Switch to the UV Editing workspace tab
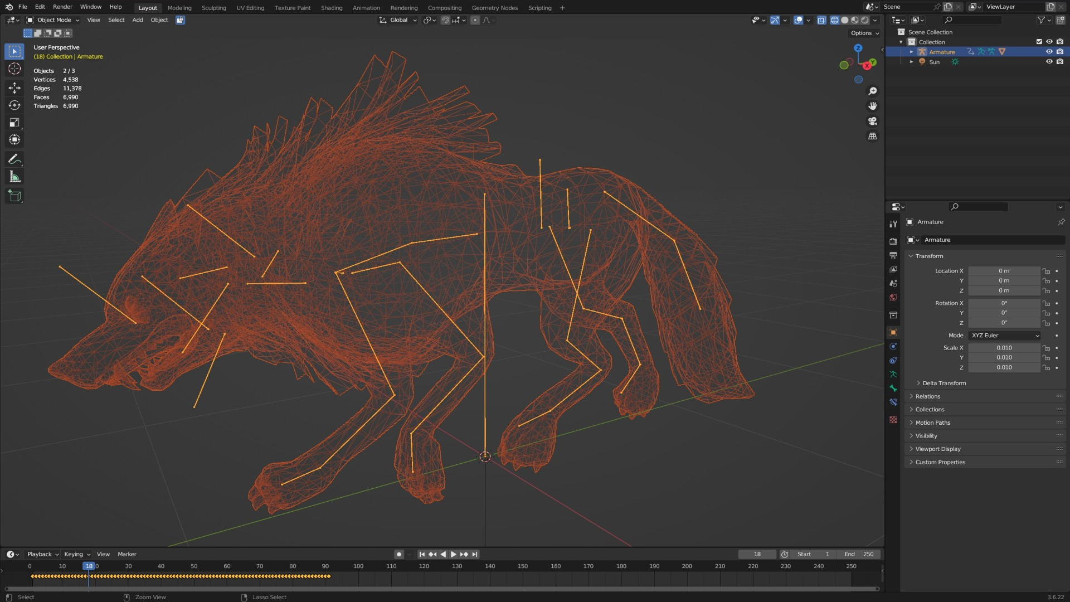This screenshot has height=602, width=1070. click(x=250, y=8)
